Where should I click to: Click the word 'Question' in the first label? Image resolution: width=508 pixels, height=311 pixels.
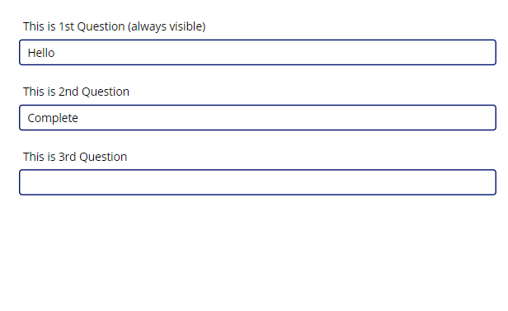[101, 26]
